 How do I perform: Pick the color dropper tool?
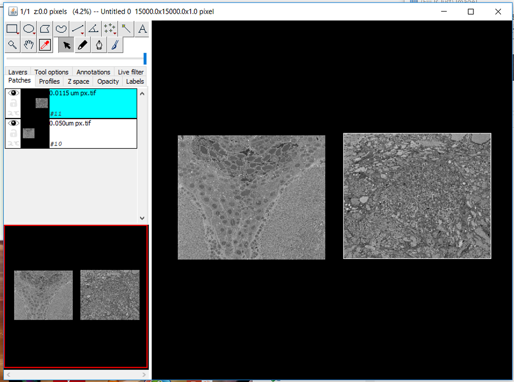point(45,45)
